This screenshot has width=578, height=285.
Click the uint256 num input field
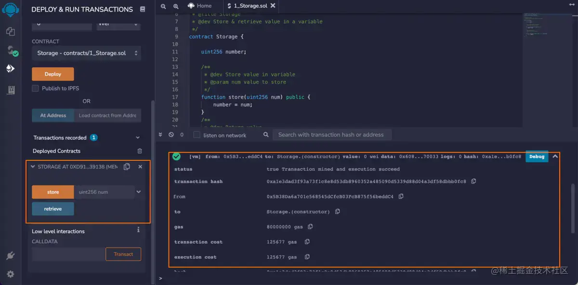coord(104,192)
